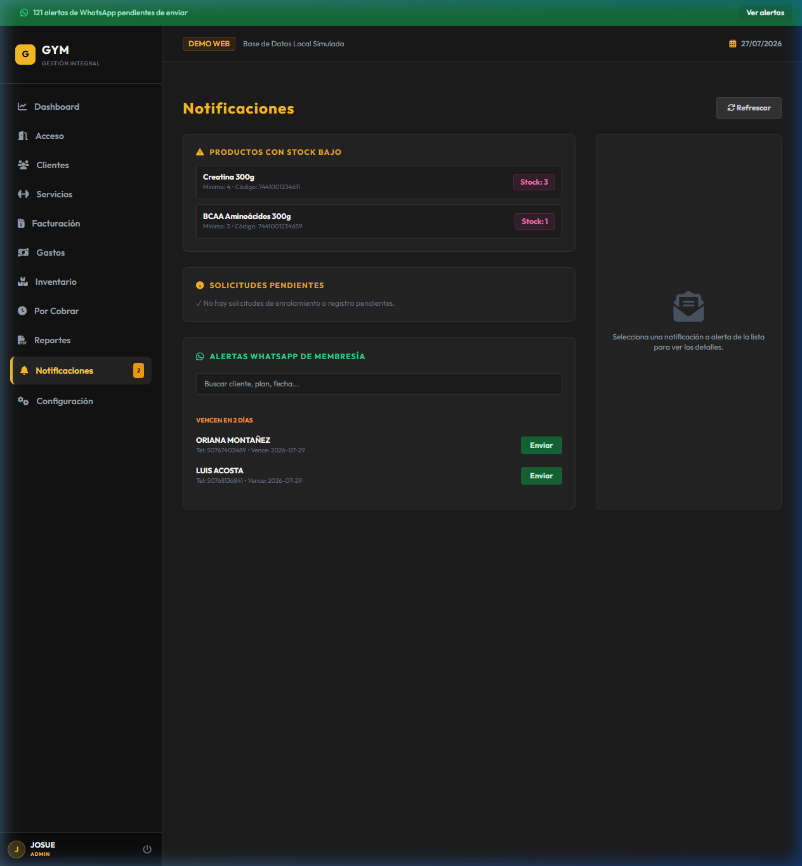Viewport: 802px width, 866px height.
Task: Click the VENCEN EN 2 DÍAS label
Action: click(225, 420)
